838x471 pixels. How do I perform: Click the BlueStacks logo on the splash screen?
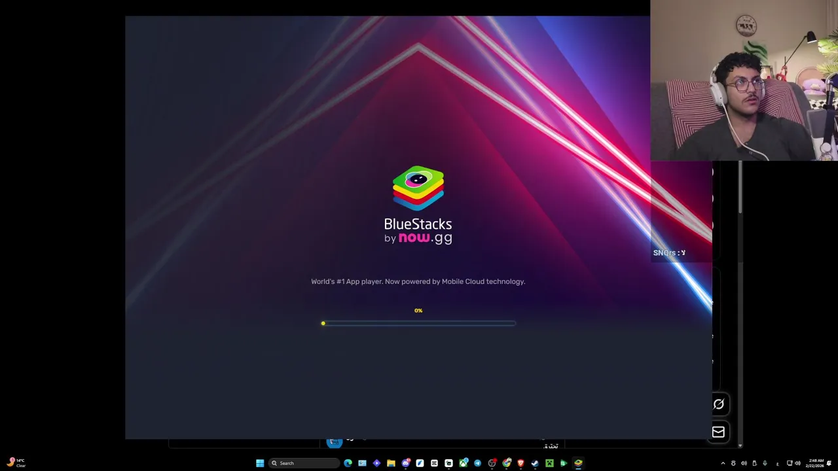[418, 188]
